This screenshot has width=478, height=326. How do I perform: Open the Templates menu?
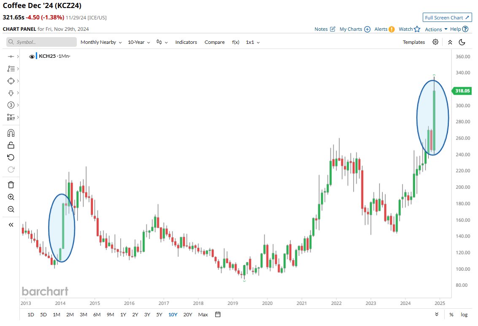[x=414, y=42]
